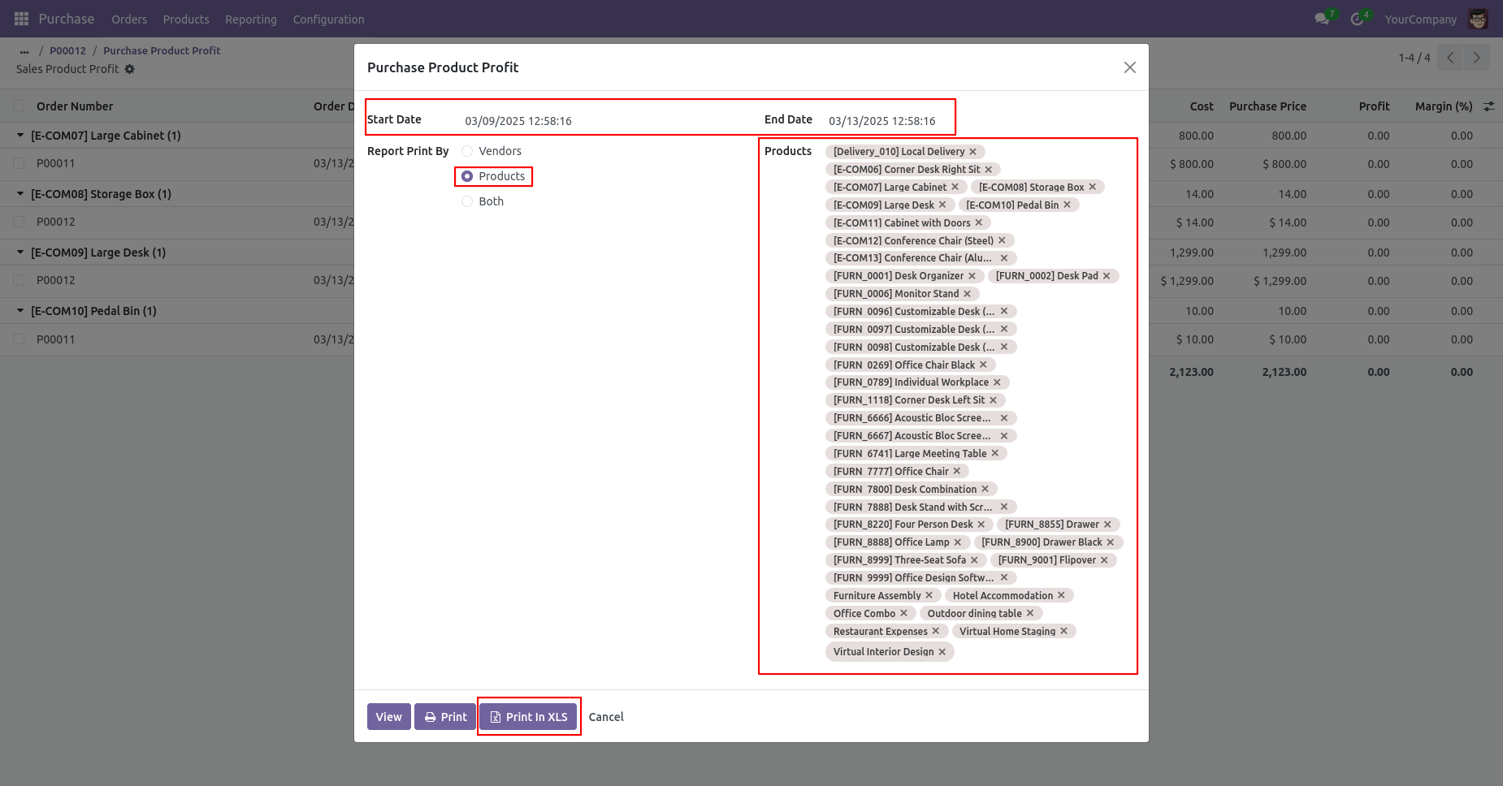This screenshot has height=786, width=1503.
Task: Remove the Local Delivery product tag
Action: pos(972,152)
